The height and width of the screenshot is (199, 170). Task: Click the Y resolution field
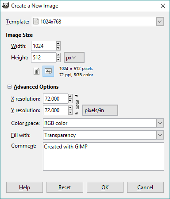55,110
